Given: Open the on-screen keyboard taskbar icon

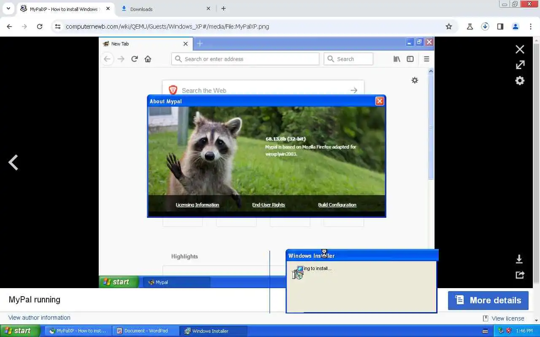Looking at the screenshot, I should click(485, 331).
